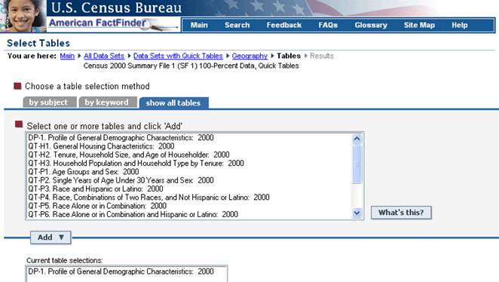Select QT-P6 Race Alone or Combination and Hispanic row
Image resolution: width=499 pixels, height=282 pixels.
(189, 215)
